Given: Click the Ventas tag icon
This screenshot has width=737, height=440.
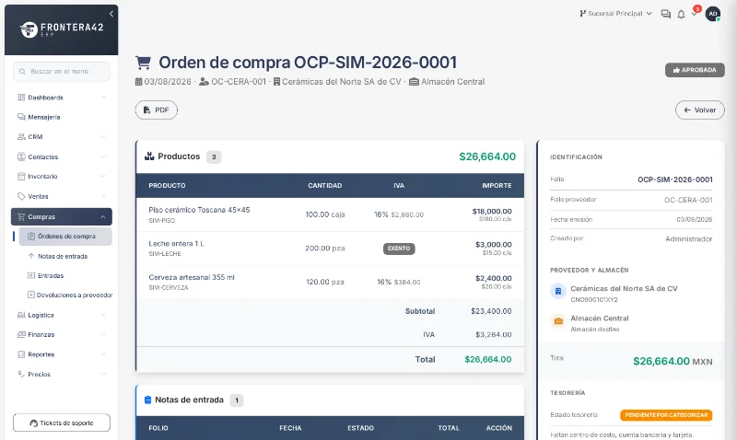Looking at the screenshot, I should point(21,196).
